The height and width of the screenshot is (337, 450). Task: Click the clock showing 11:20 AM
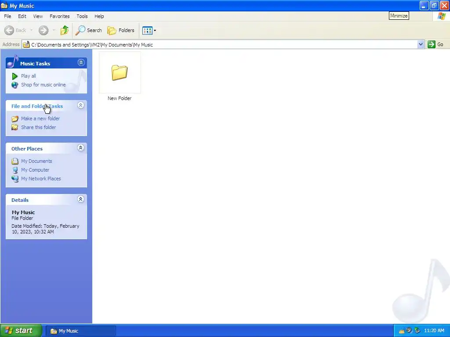[x=434, y=331]
